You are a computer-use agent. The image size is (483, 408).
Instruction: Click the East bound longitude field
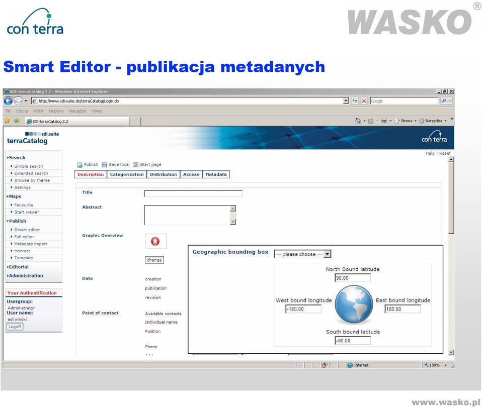click(x=403, y=309)
